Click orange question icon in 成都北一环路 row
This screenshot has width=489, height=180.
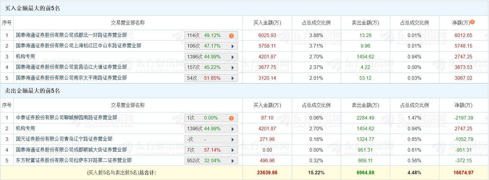tap(231, 36)
